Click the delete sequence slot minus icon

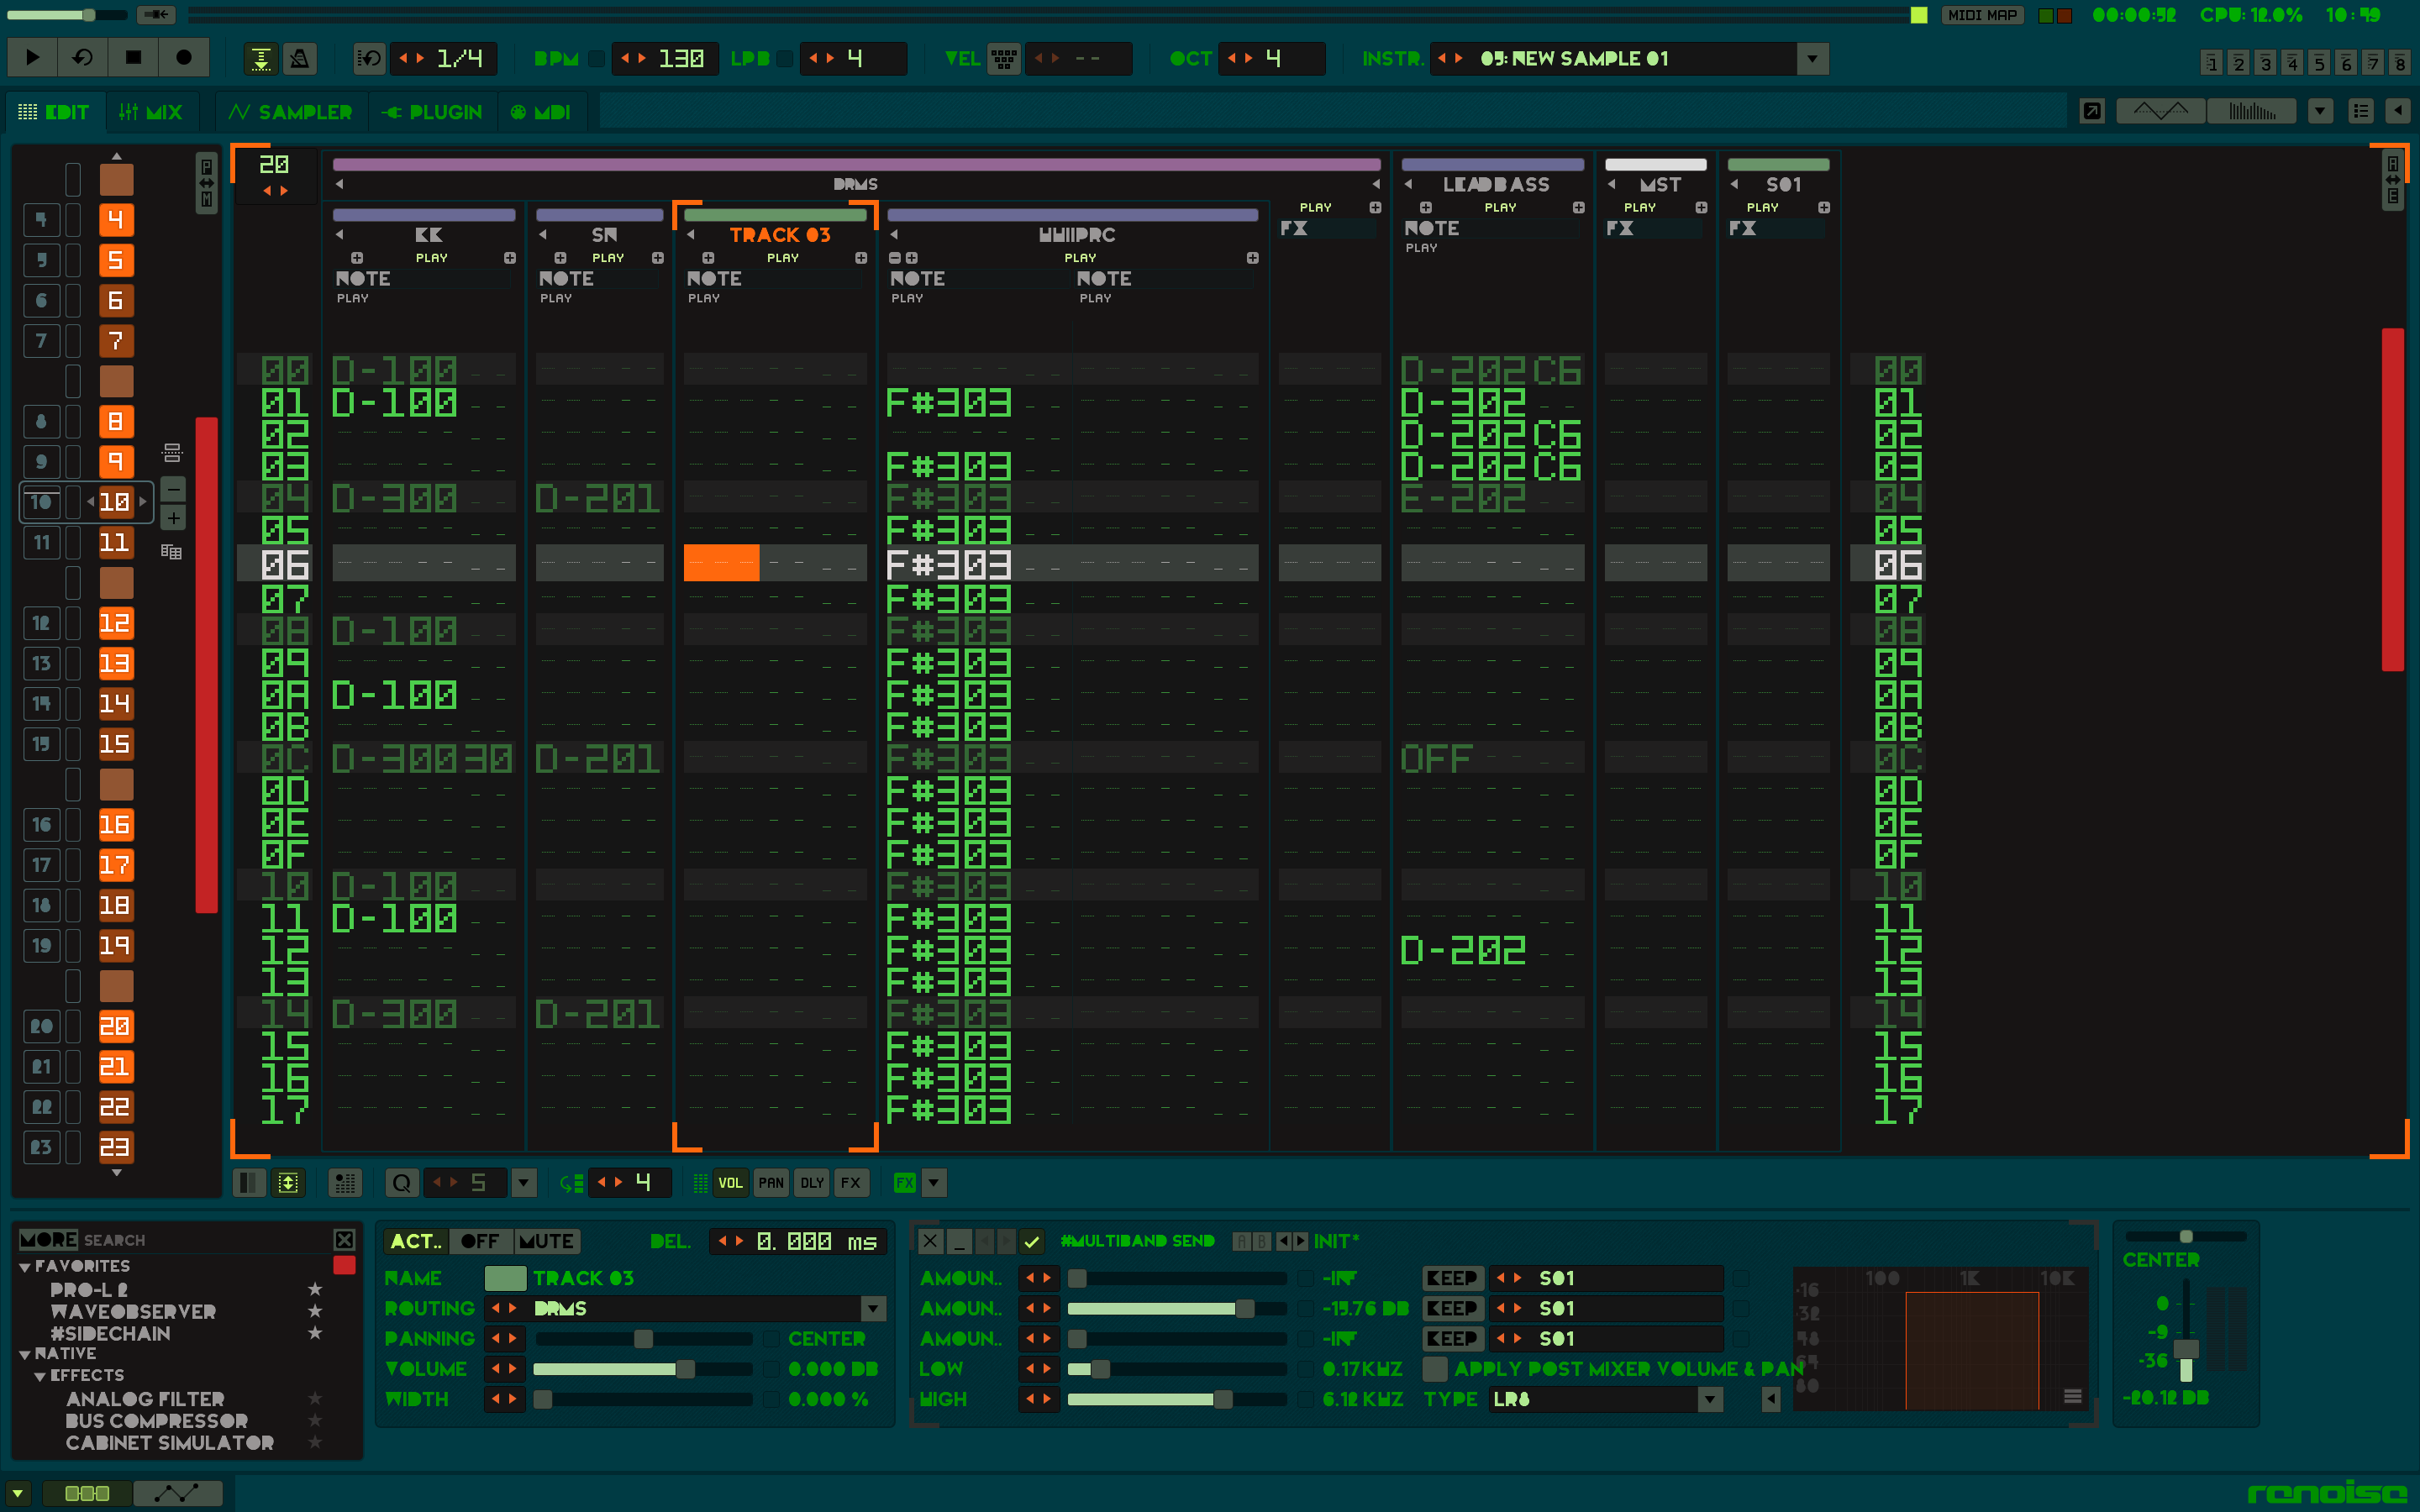tap(173, 489)
